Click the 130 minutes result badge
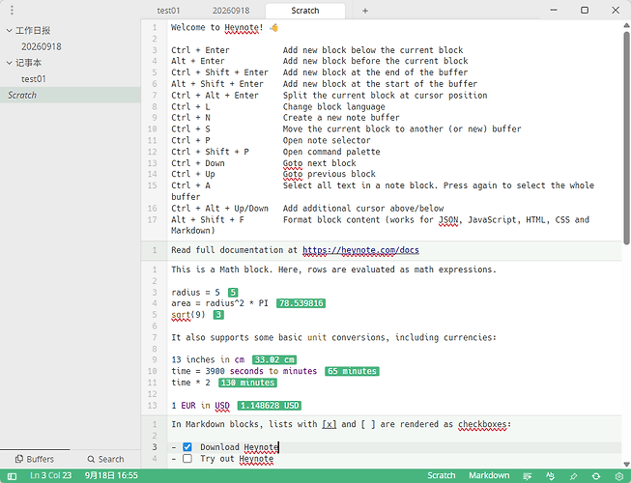Screen dimensions: 631x483 [x=248, y=383]
